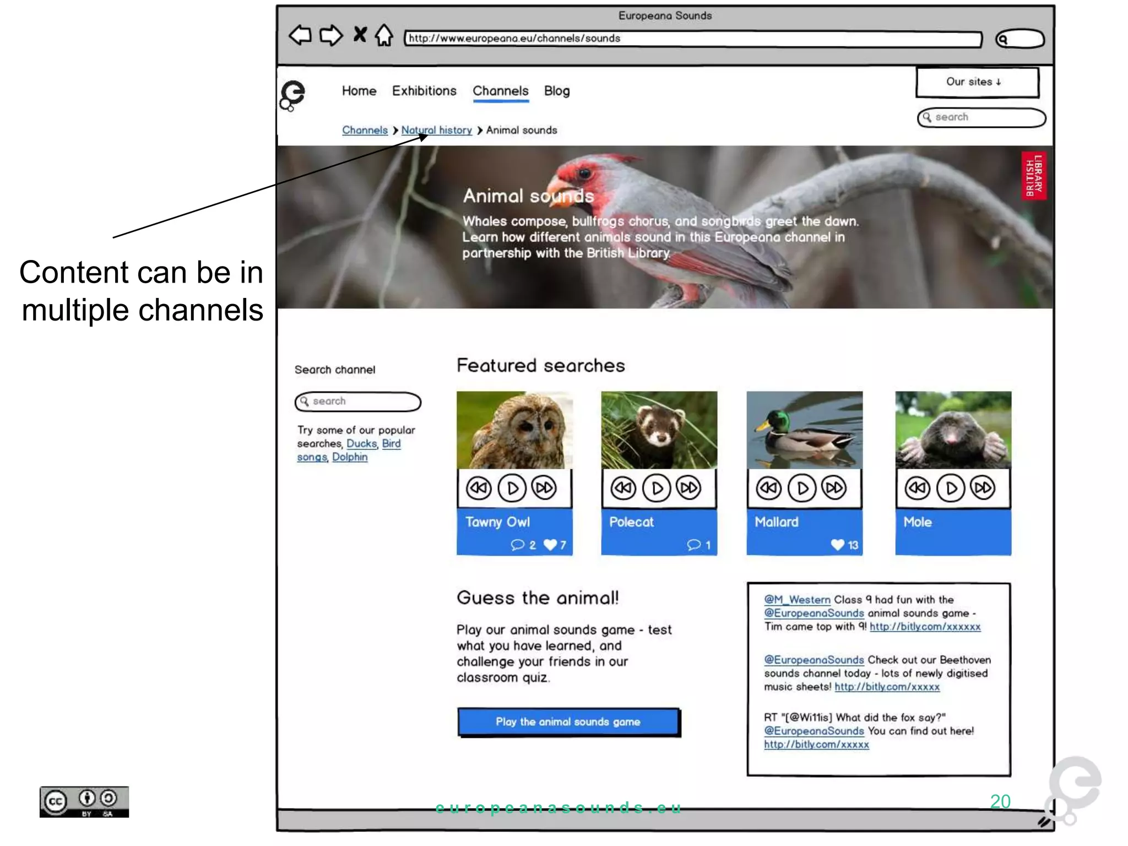Click the Animal sounds banner heading
Viewport: 1128px width, 846px height.
pos(529,196)
